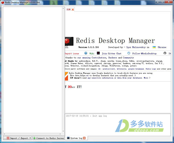The height and width of the screenshot is (143, 174).
Task: Click the google breakpad link
Action: (136, 69)
